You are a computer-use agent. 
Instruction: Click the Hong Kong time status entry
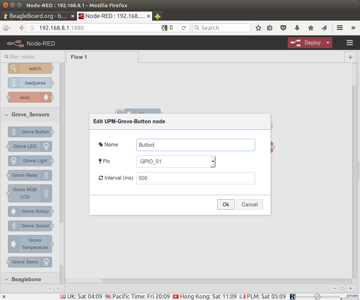pos(204,296)
